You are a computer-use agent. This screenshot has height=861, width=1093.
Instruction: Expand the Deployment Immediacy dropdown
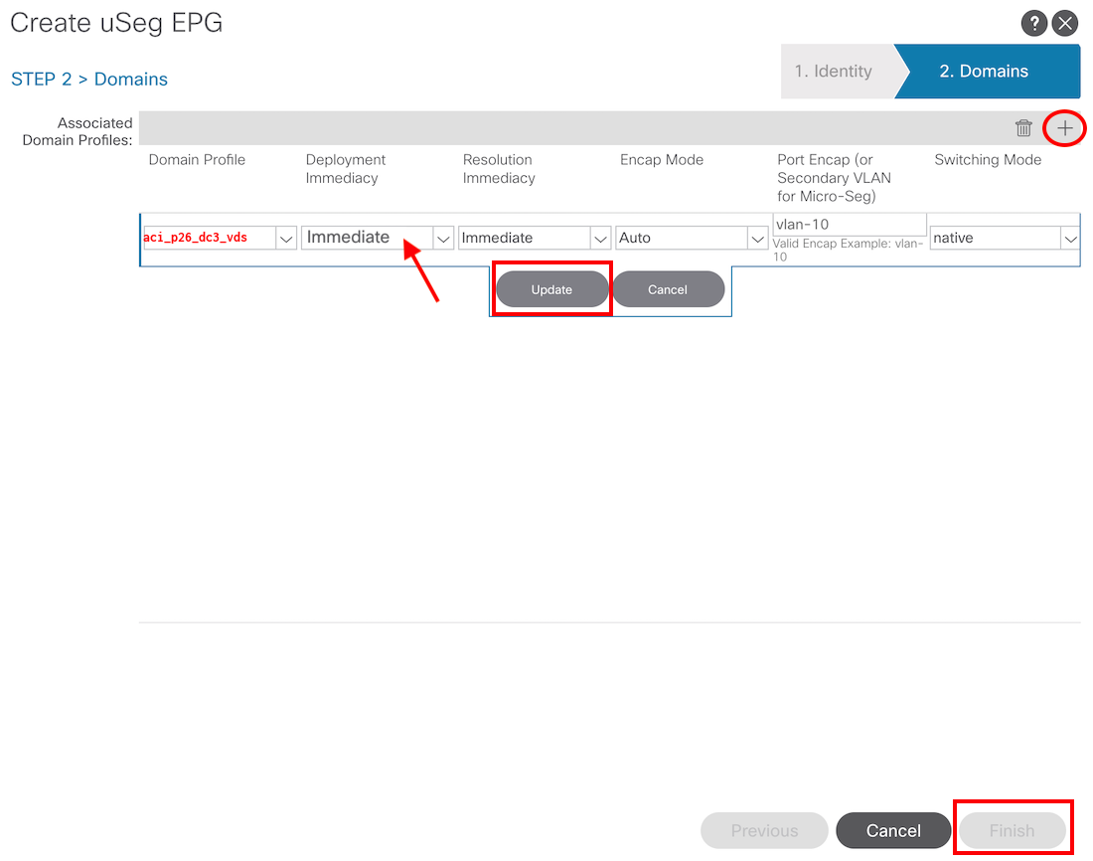pos(443,239)
